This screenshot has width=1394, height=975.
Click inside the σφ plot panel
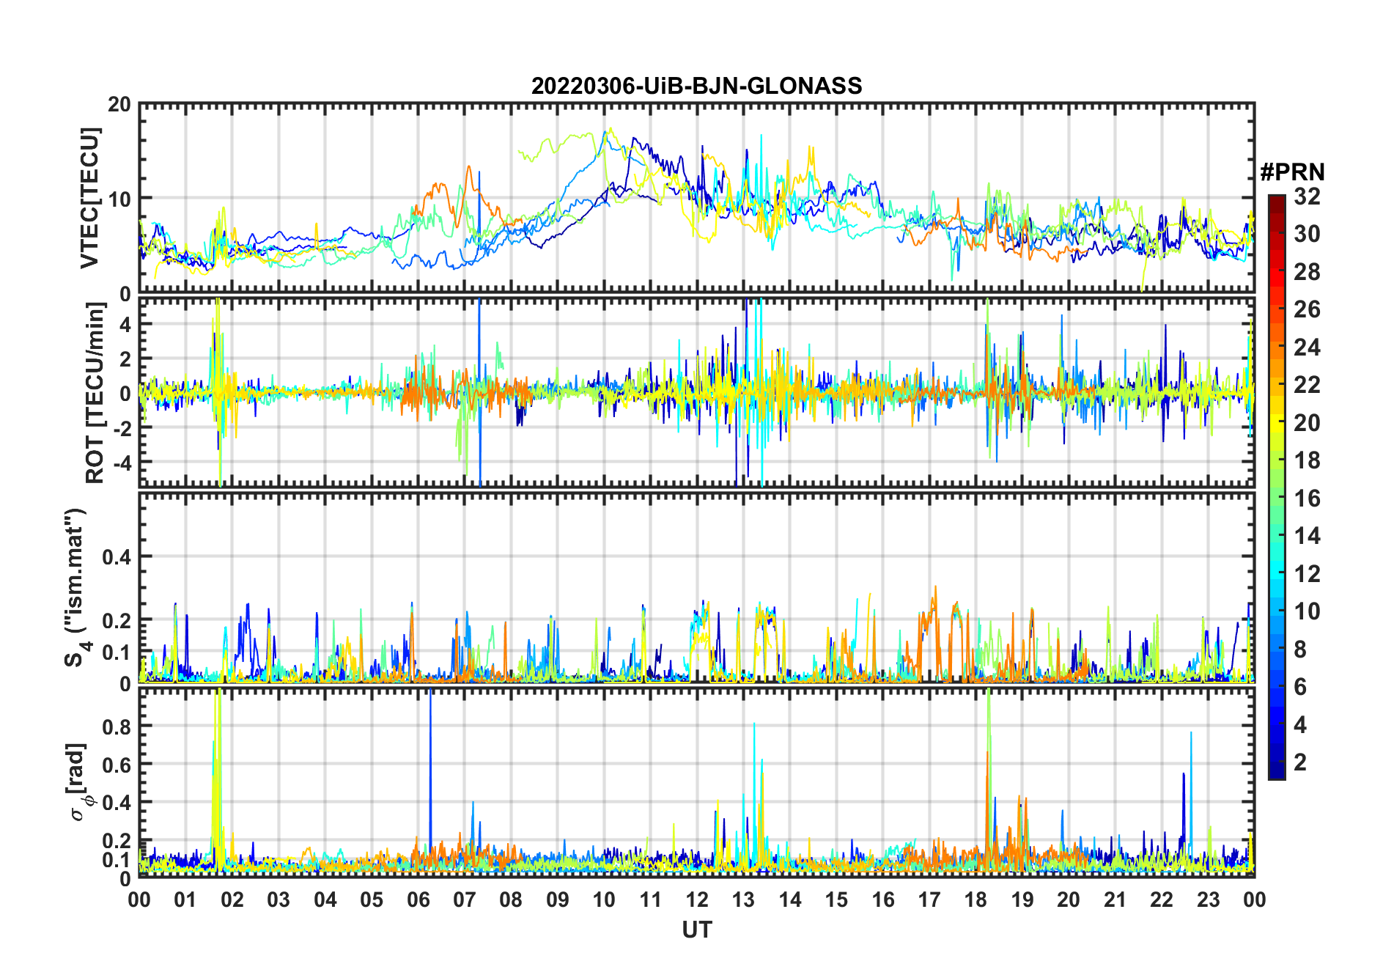(x=697, y=782)
